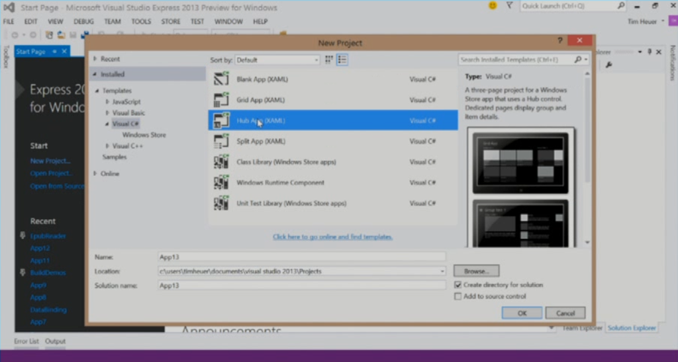Viewport: 678px width, 362px height.
Task: Click the Hub App (XAML) template icon
Action: [221, 120]
